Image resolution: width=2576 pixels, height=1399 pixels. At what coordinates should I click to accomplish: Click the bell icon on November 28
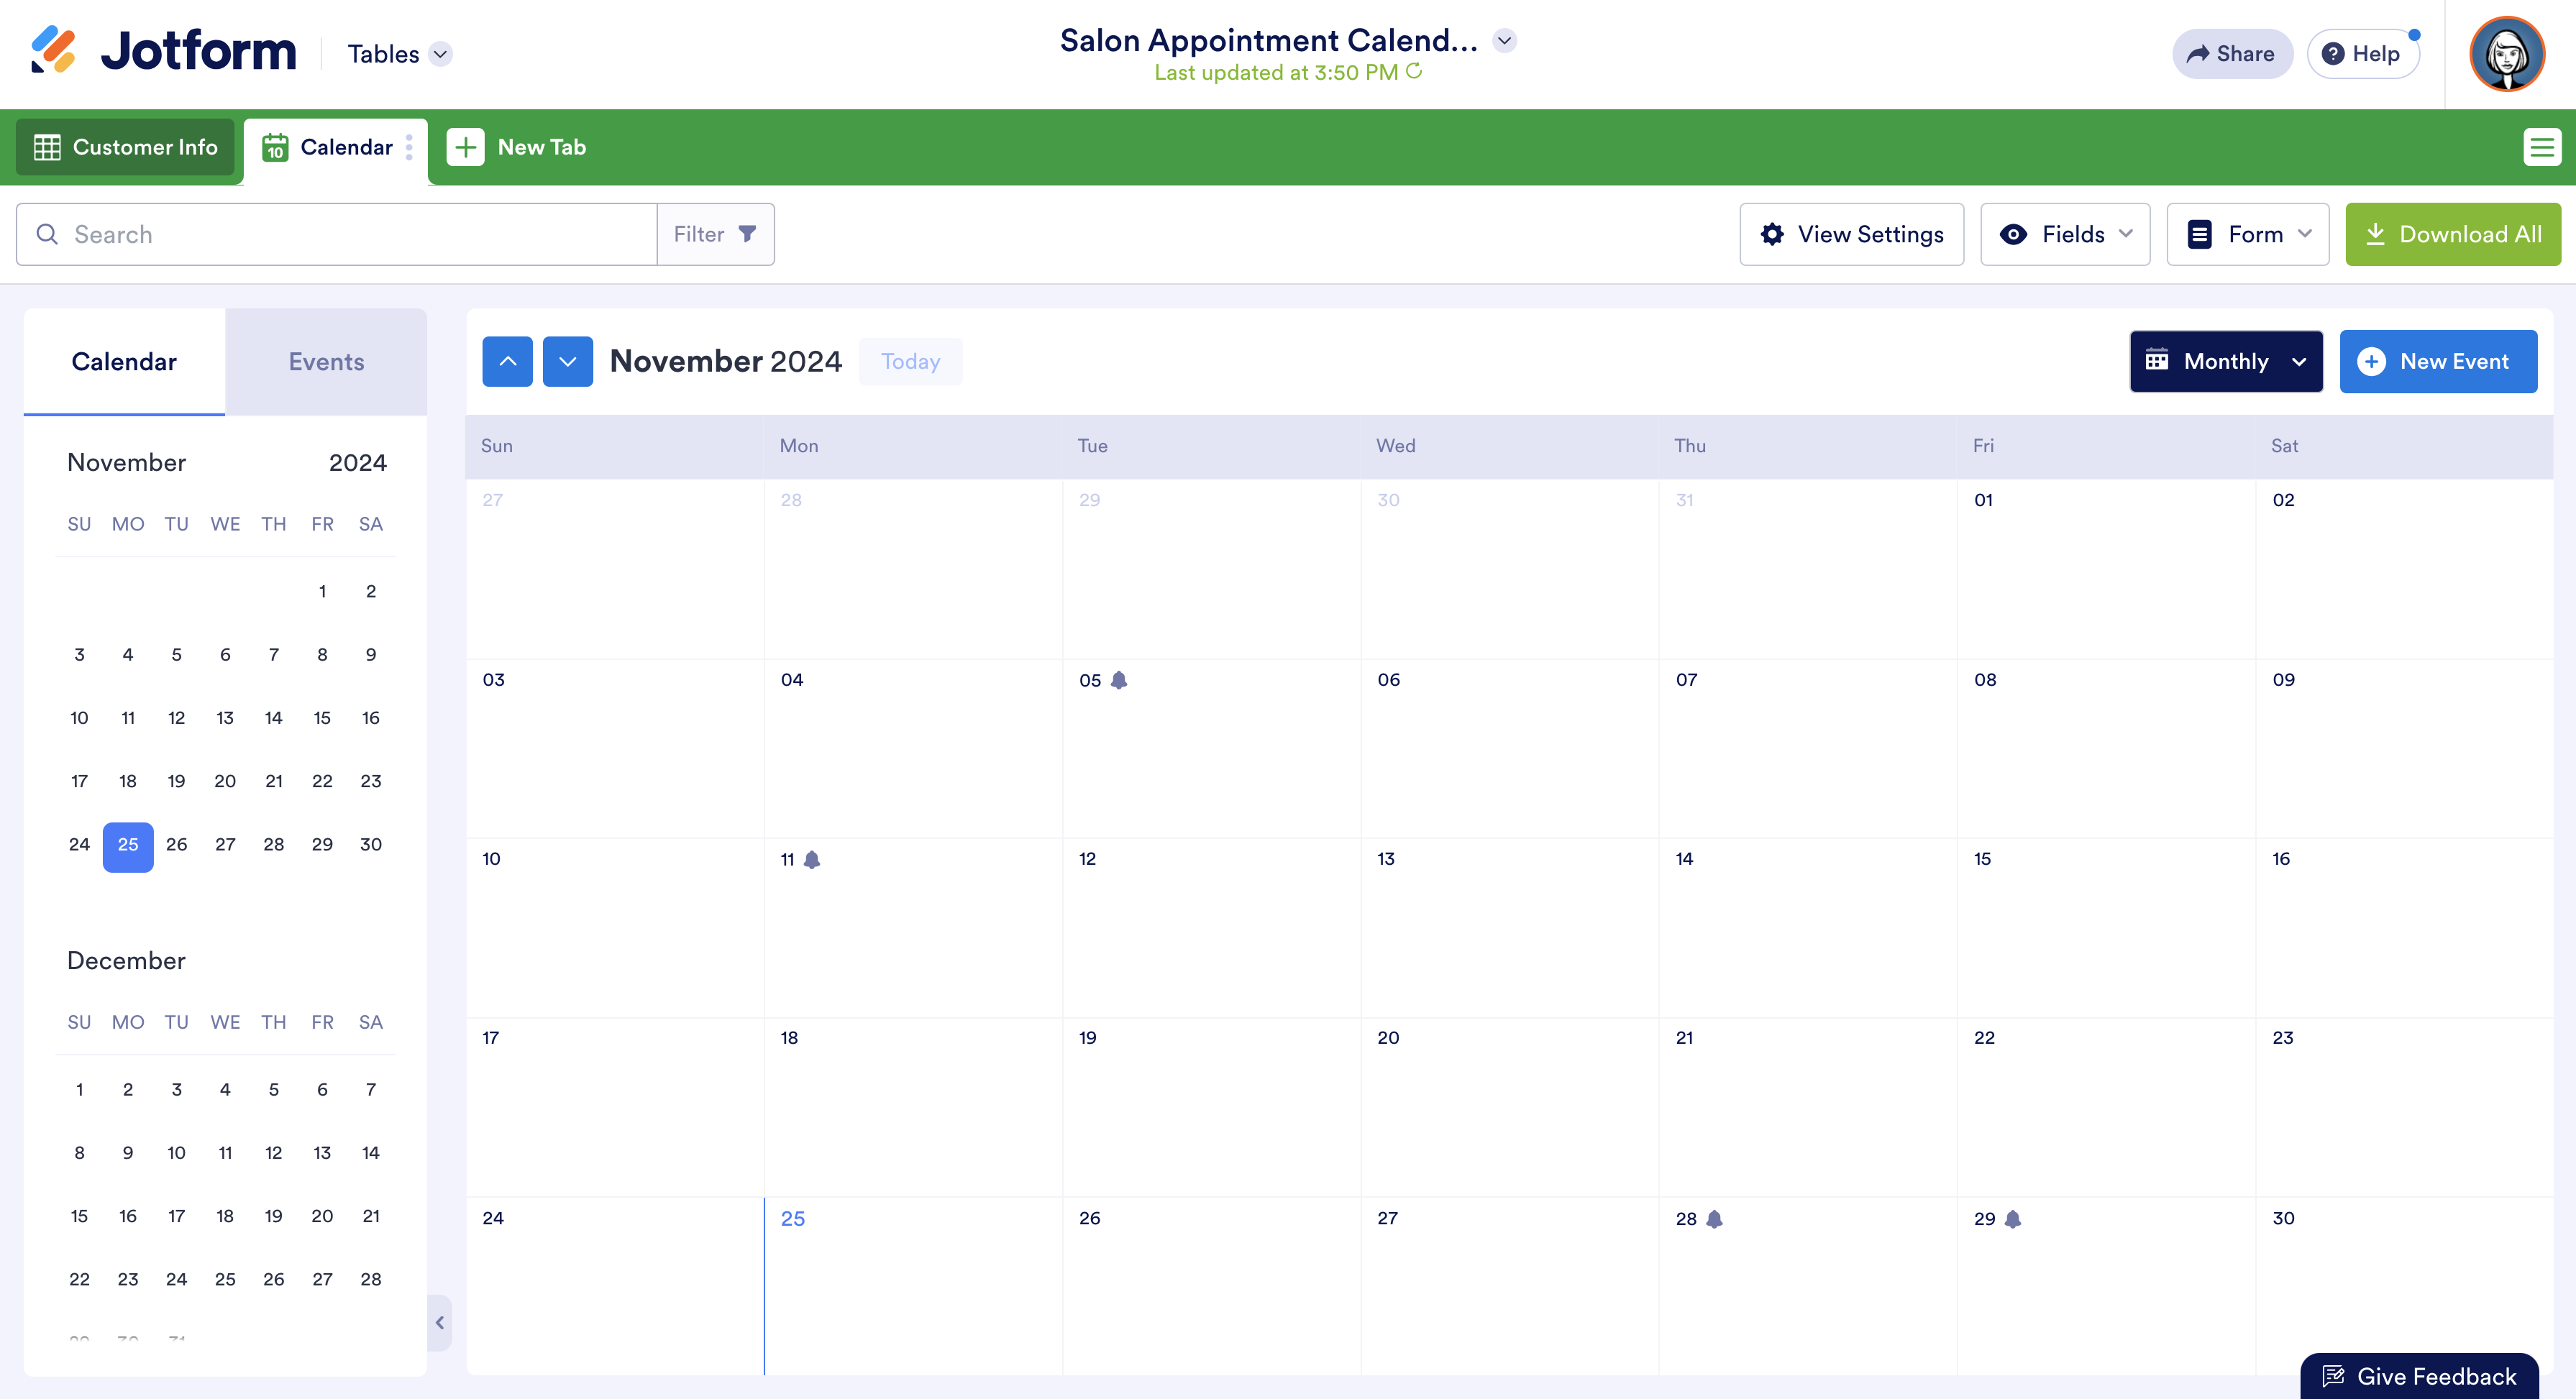pyautogui.click(x=1714, y=1218)
